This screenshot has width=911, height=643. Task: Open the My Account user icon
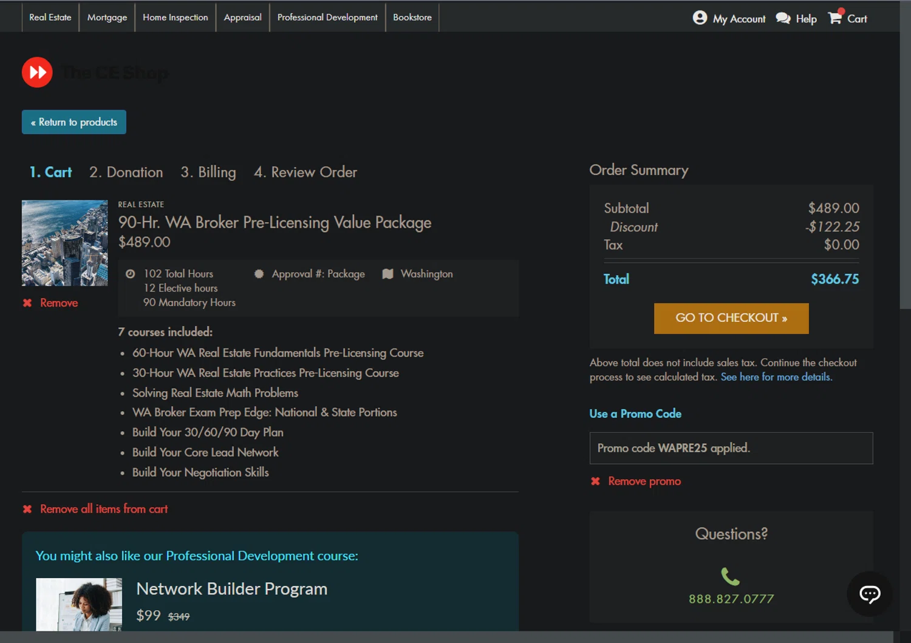(700, 18)
